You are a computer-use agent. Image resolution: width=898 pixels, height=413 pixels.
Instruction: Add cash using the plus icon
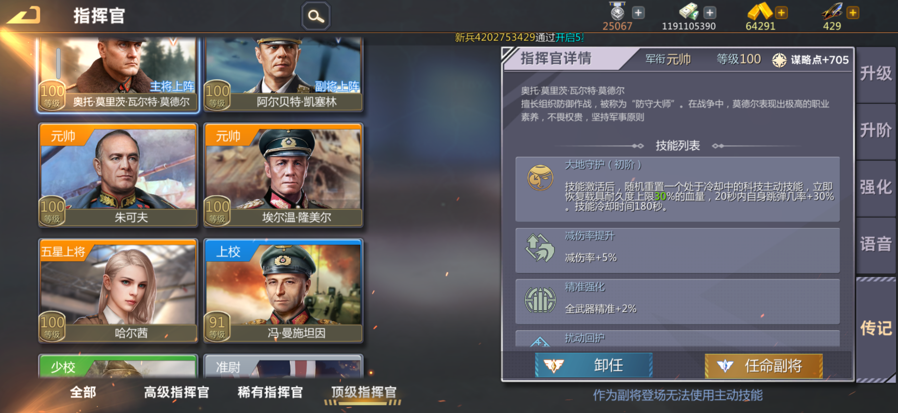point(710,13)
